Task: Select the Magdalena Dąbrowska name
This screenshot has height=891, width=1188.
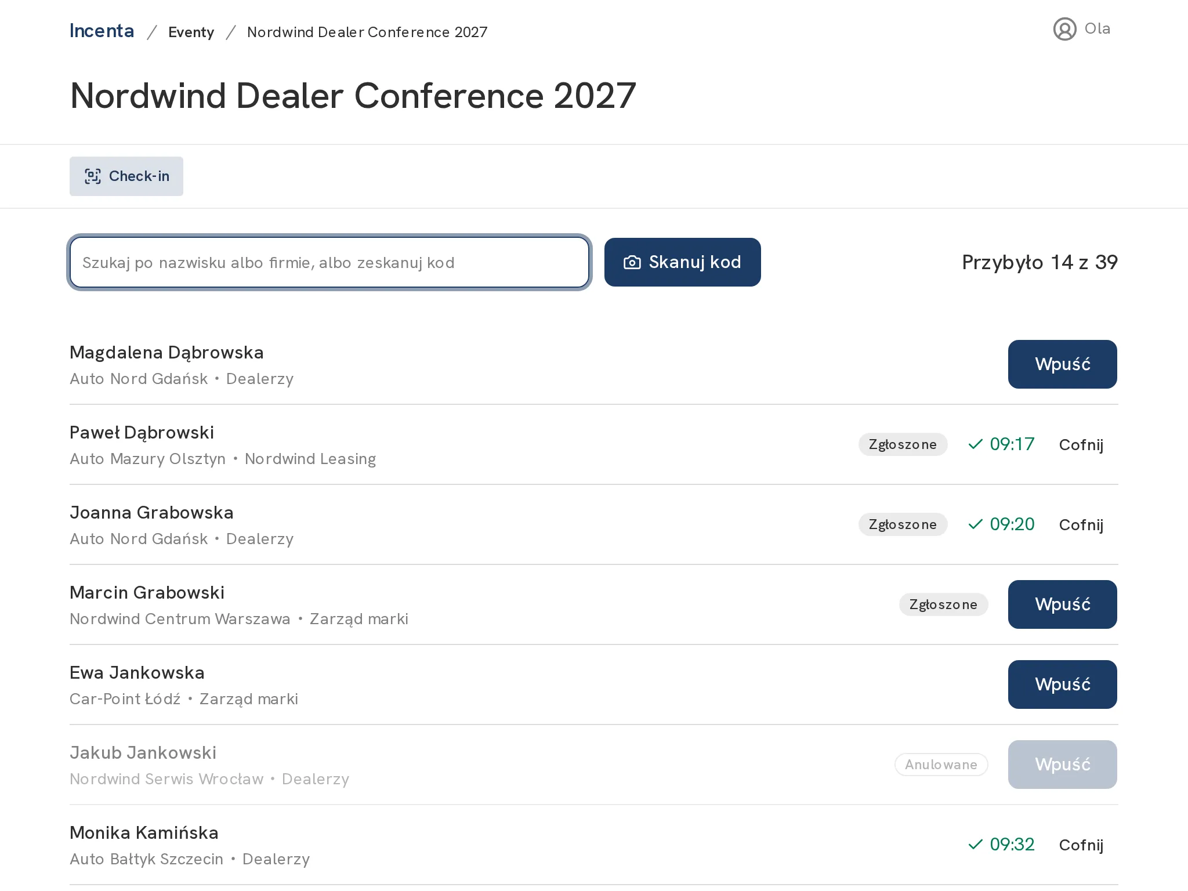Action: tap(166, 353)
